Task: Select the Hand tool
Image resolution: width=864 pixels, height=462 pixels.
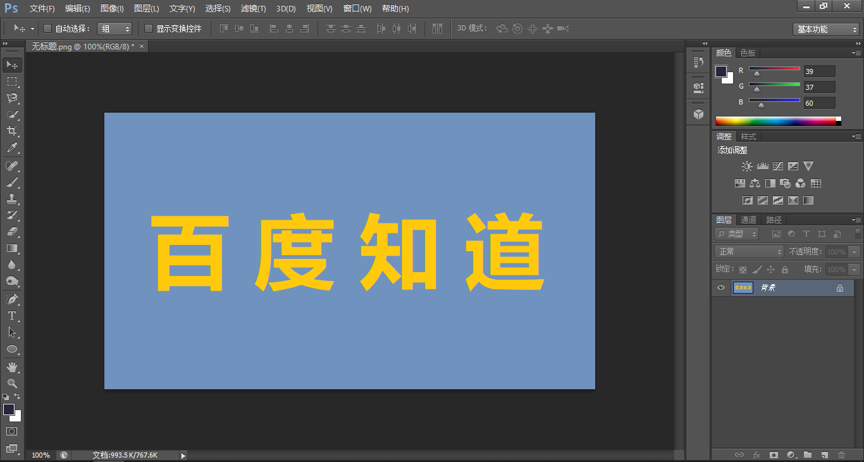Action: pos(12,366)
